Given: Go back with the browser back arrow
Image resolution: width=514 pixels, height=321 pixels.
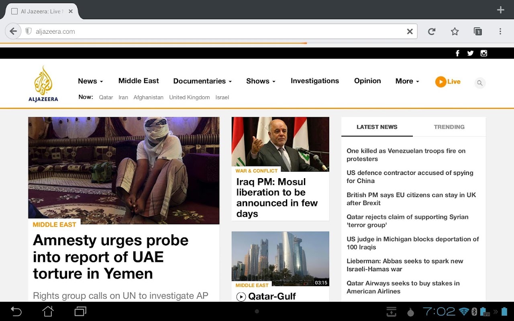Looking at the screenshot, I should [13, 31].
